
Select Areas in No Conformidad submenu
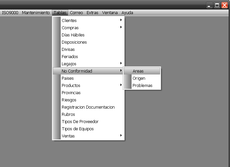[138, 71]
